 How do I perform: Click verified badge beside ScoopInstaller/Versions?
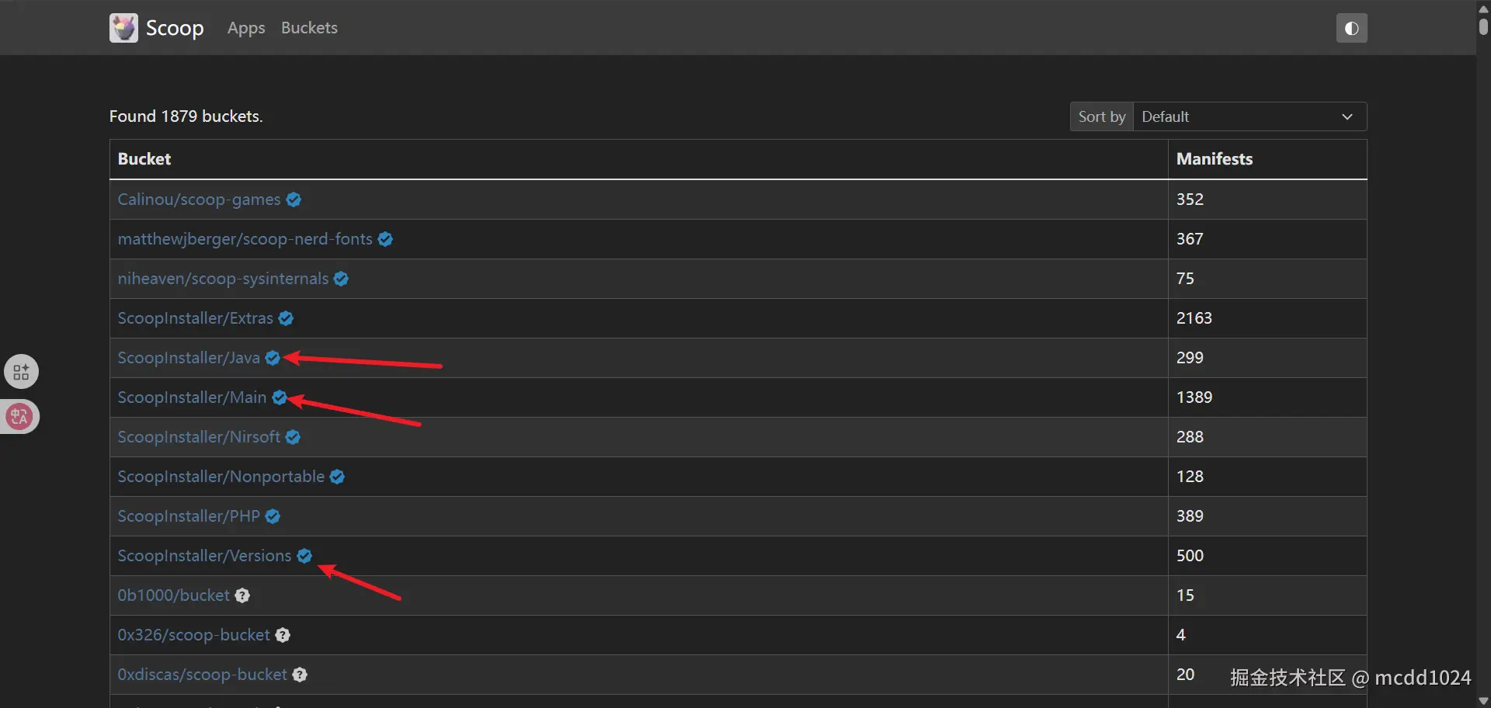pos(304,556)
